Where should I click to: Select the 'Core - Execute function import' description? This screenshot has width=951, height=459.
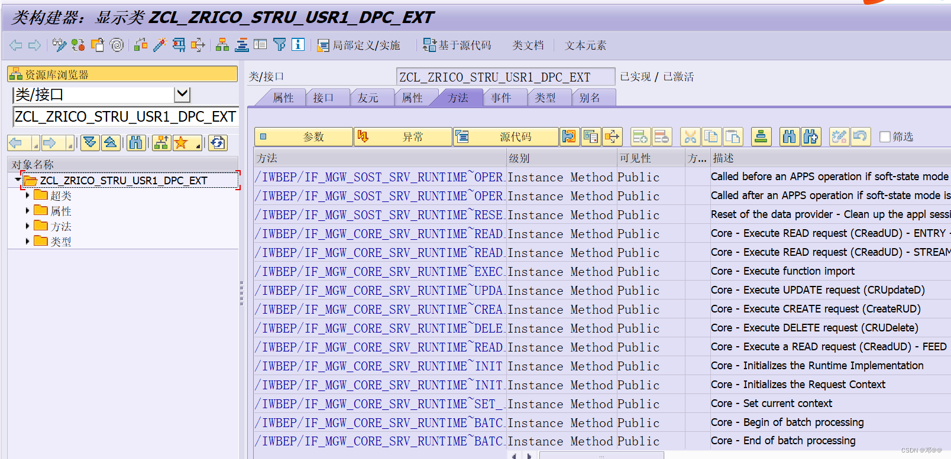pos(782,271)
